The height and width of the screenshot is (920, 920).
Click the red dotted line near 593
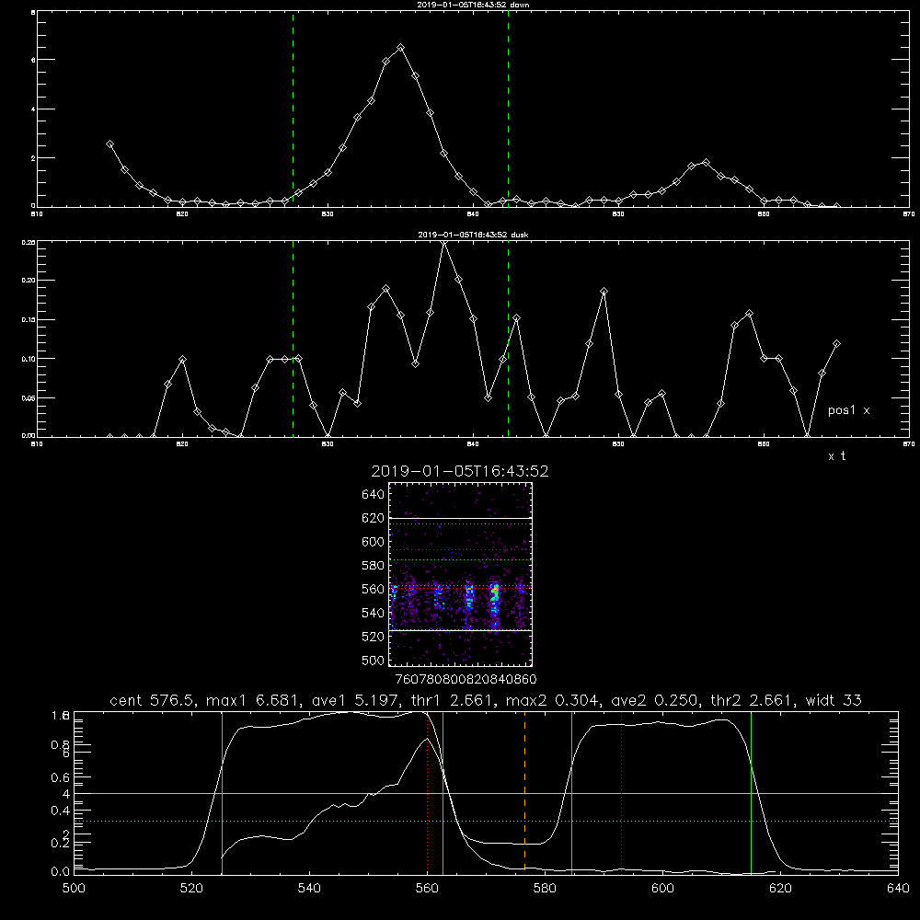pos(621,793)
